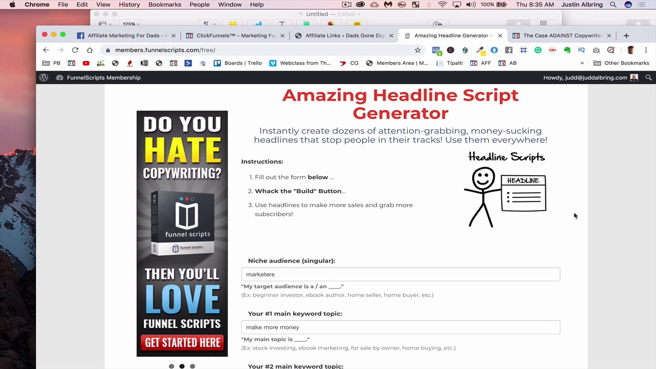Click the Siri icon in menu bar
Screen dimensions: 656x369
pos(628,5)
